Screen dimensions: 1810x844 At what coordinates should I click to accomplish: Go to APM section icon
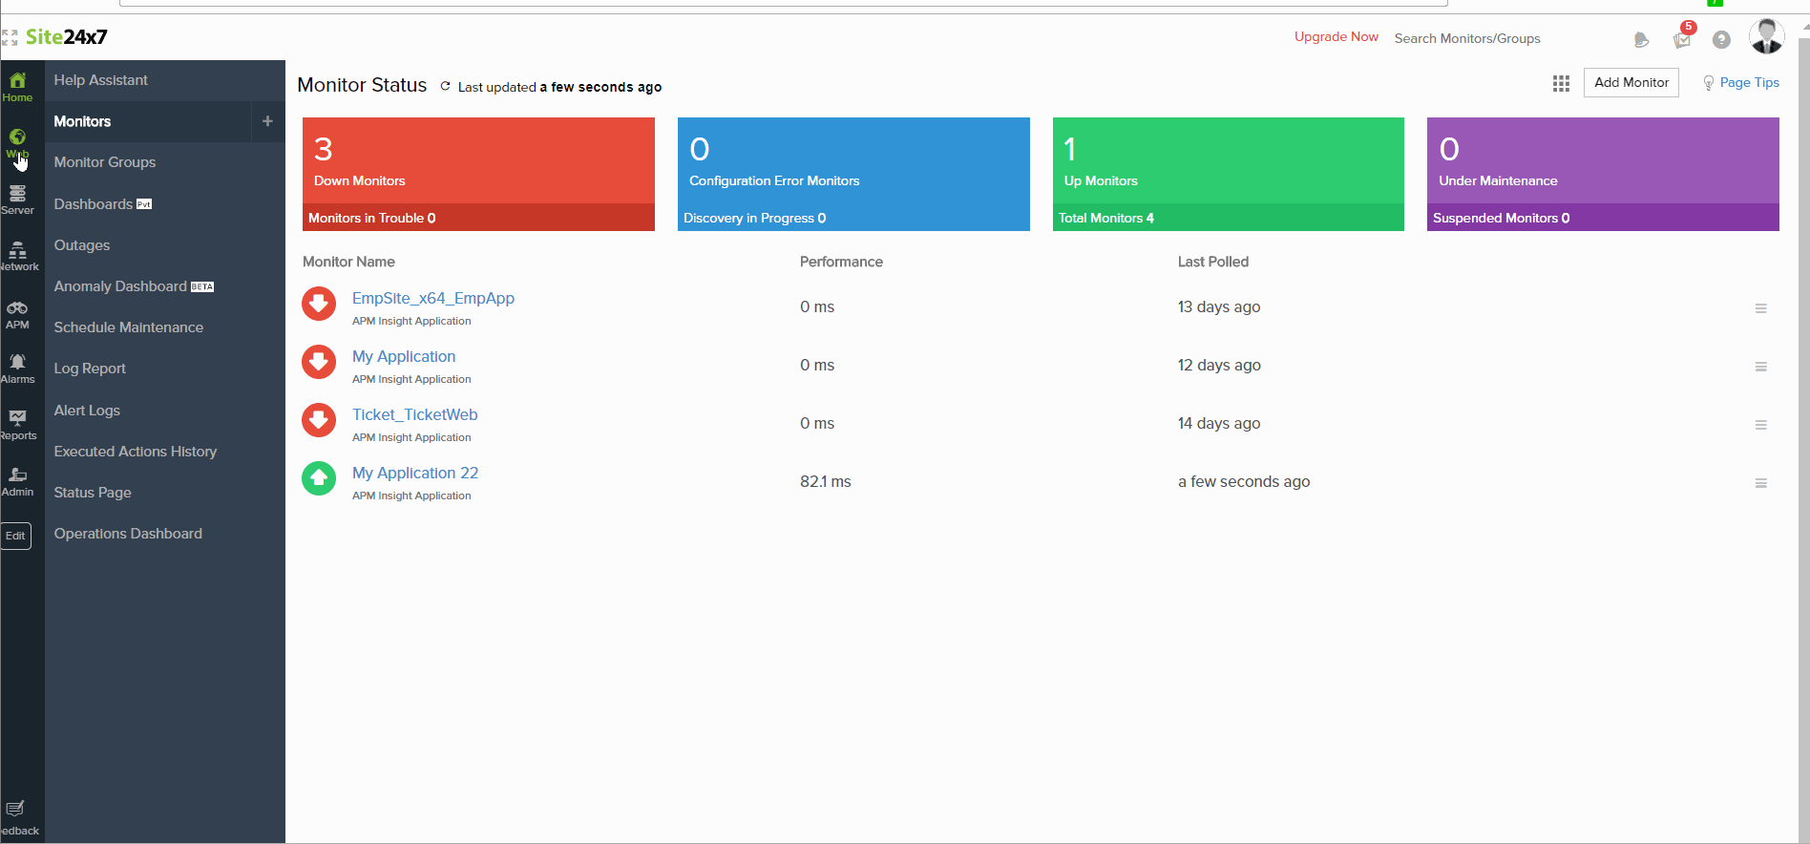(x=17, y=313)
